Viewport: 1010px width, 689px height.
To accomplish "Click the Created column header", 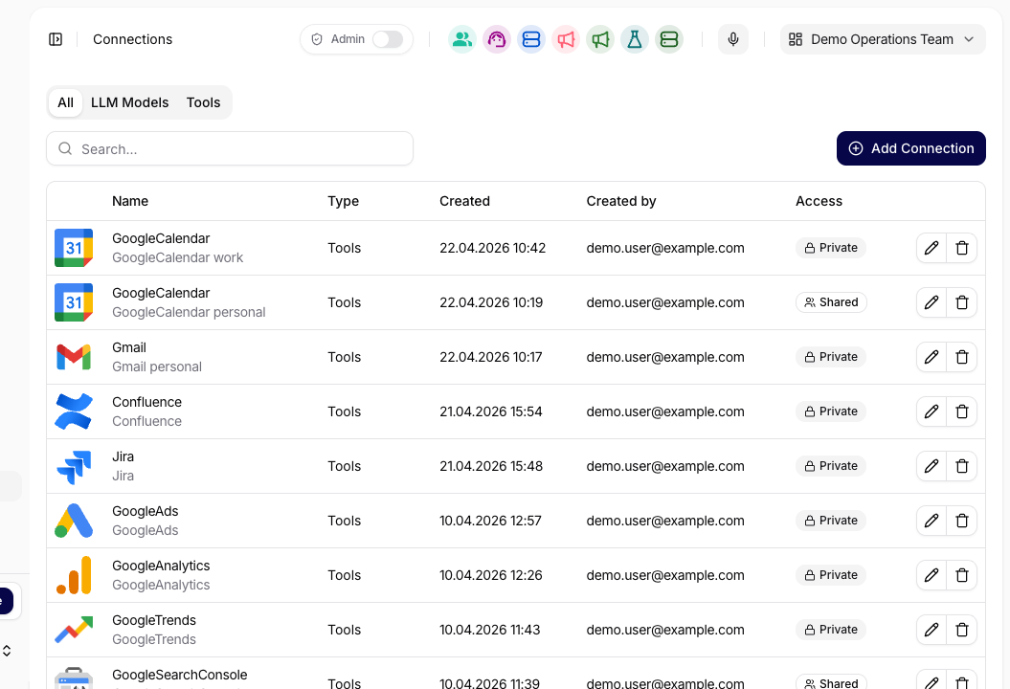I will tap(464, 201).
